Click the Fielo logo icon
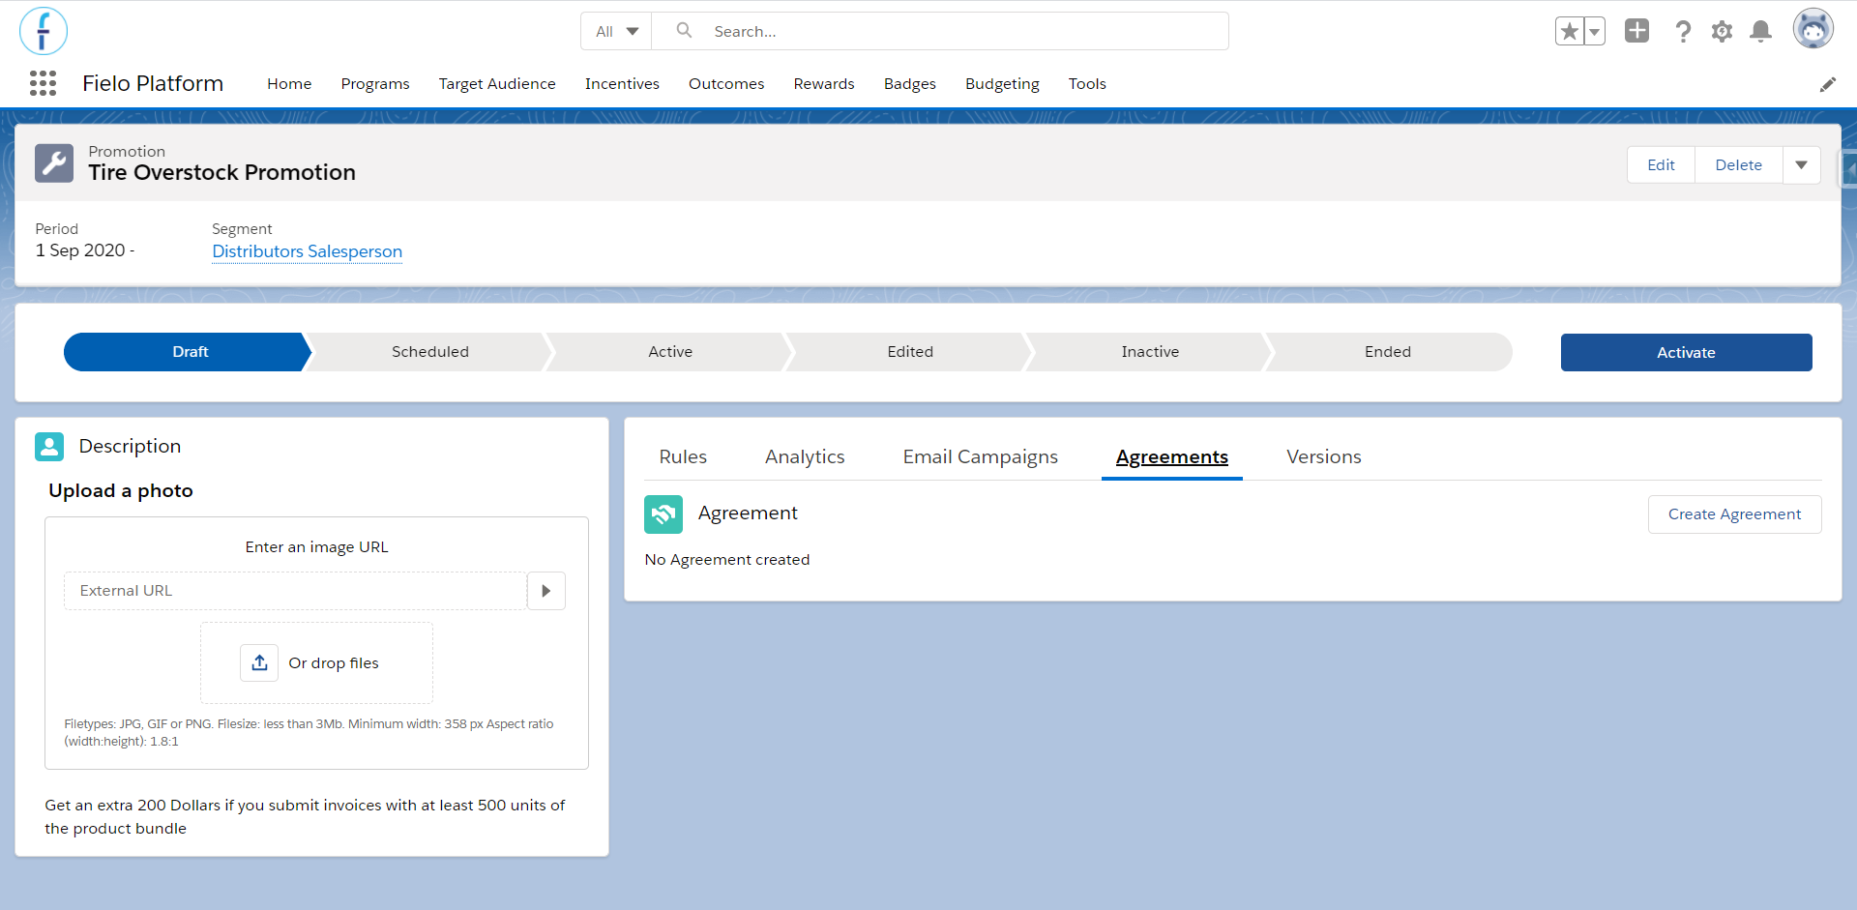This screenshot has height=910, width=1857. [44, 31]
